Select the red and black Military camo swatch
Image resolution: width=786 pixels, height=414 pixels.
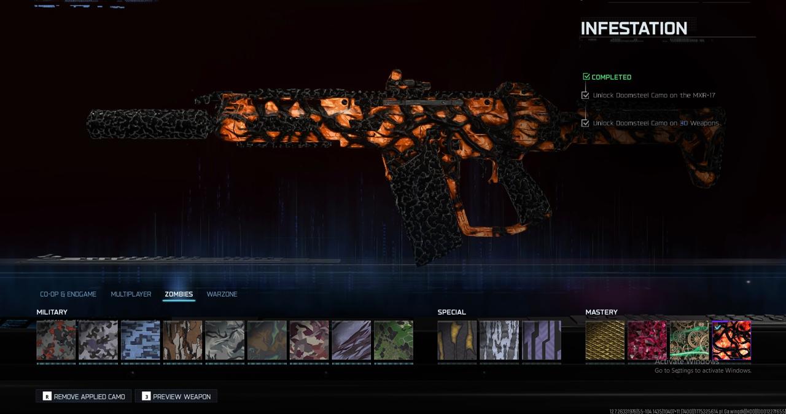click(56, 340)
